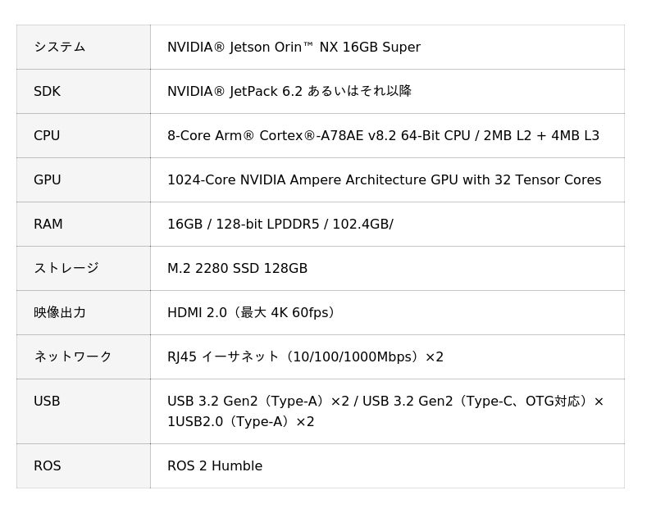
Task: Click the M.2 2280 SSD 128GB text
Action: [237, 268]
